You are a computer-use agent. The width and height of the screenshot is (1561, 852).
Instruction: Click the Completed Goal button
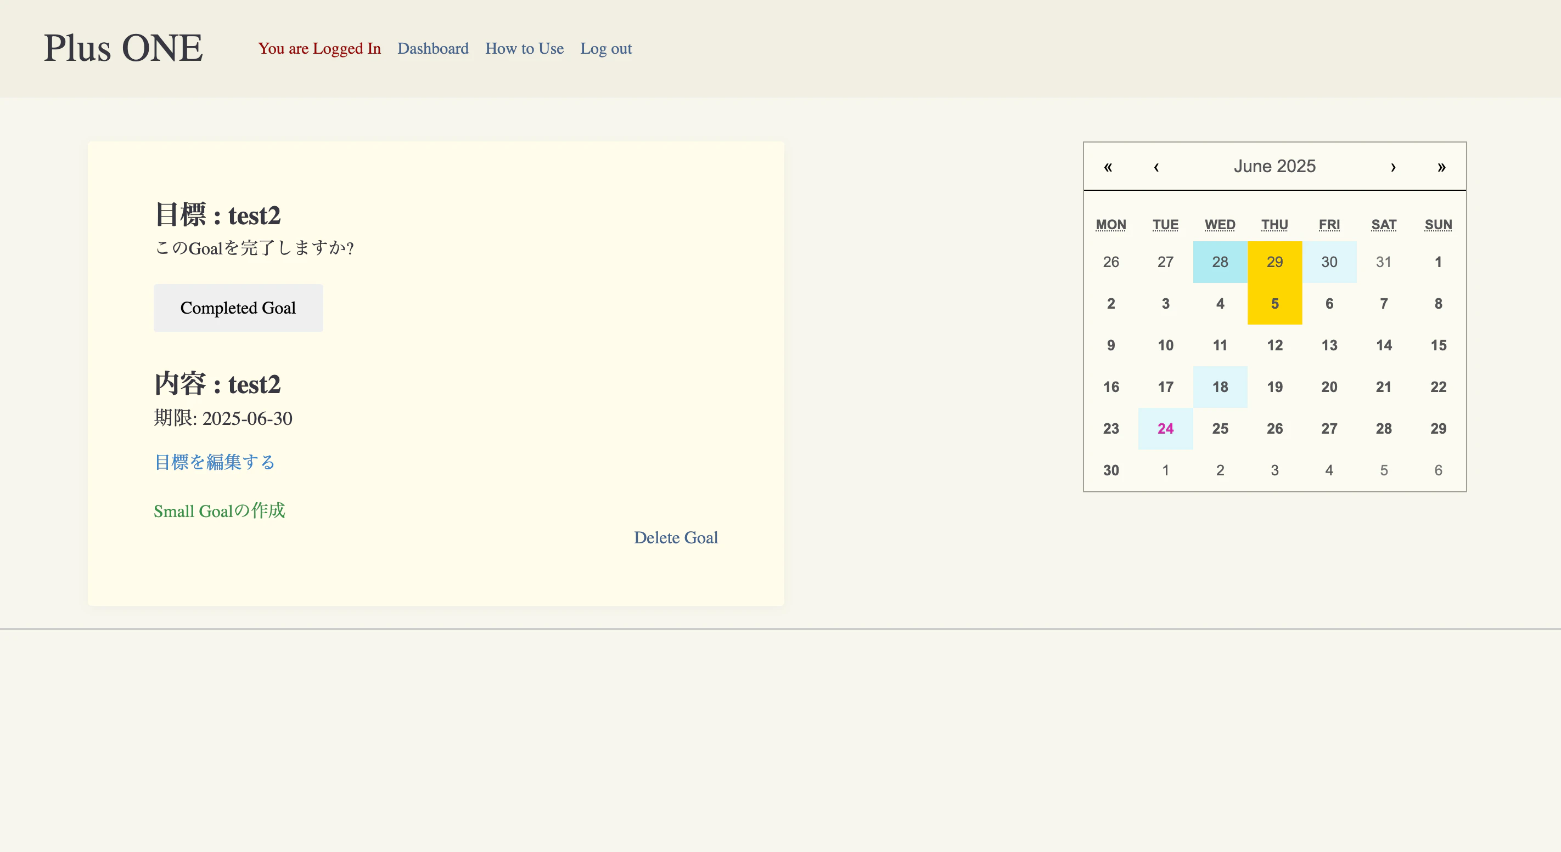pyautogui.click(x=238, y=308)
